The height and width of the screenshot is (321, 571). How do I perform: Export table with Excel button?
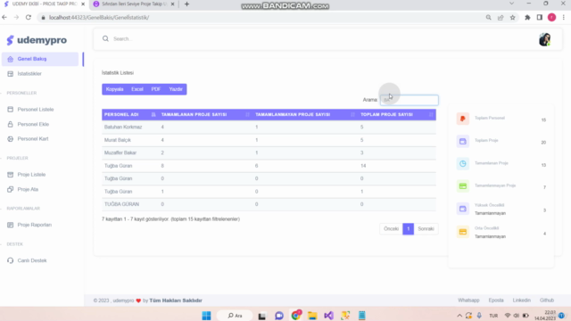pos(137,89)
